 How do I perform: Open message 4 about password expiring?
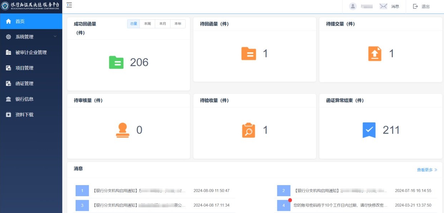[340, 205]
